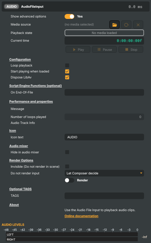Collapse the Icon section heading

(13, 131)
